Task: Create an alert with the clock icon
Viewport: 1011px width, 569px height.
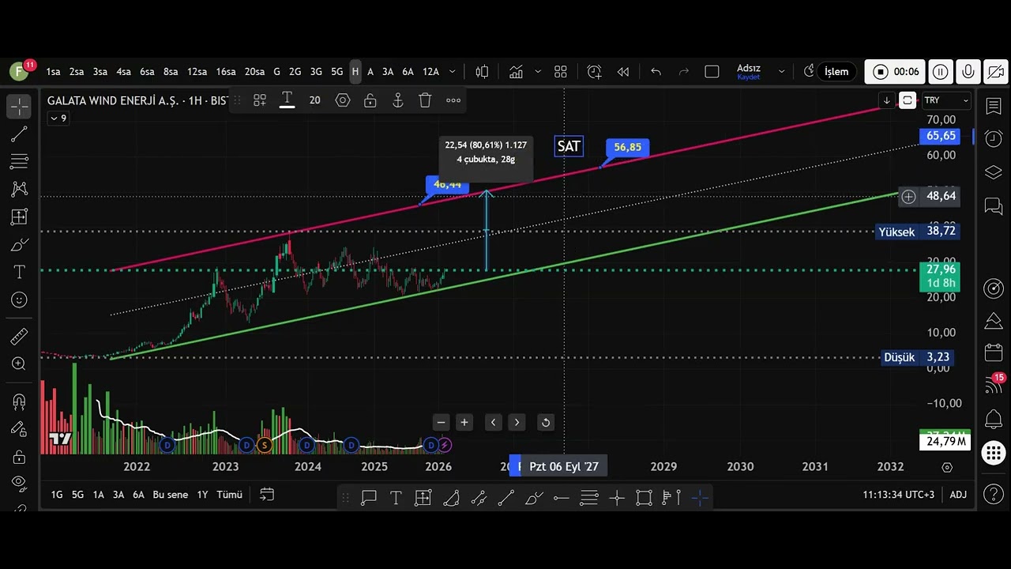Action: click(x=595, y=72)
